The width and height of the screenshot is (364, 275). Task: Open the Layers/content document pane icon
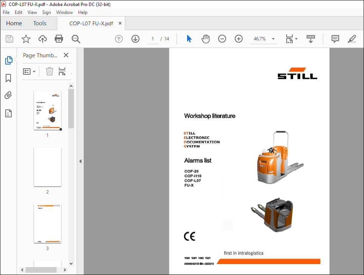8,114
